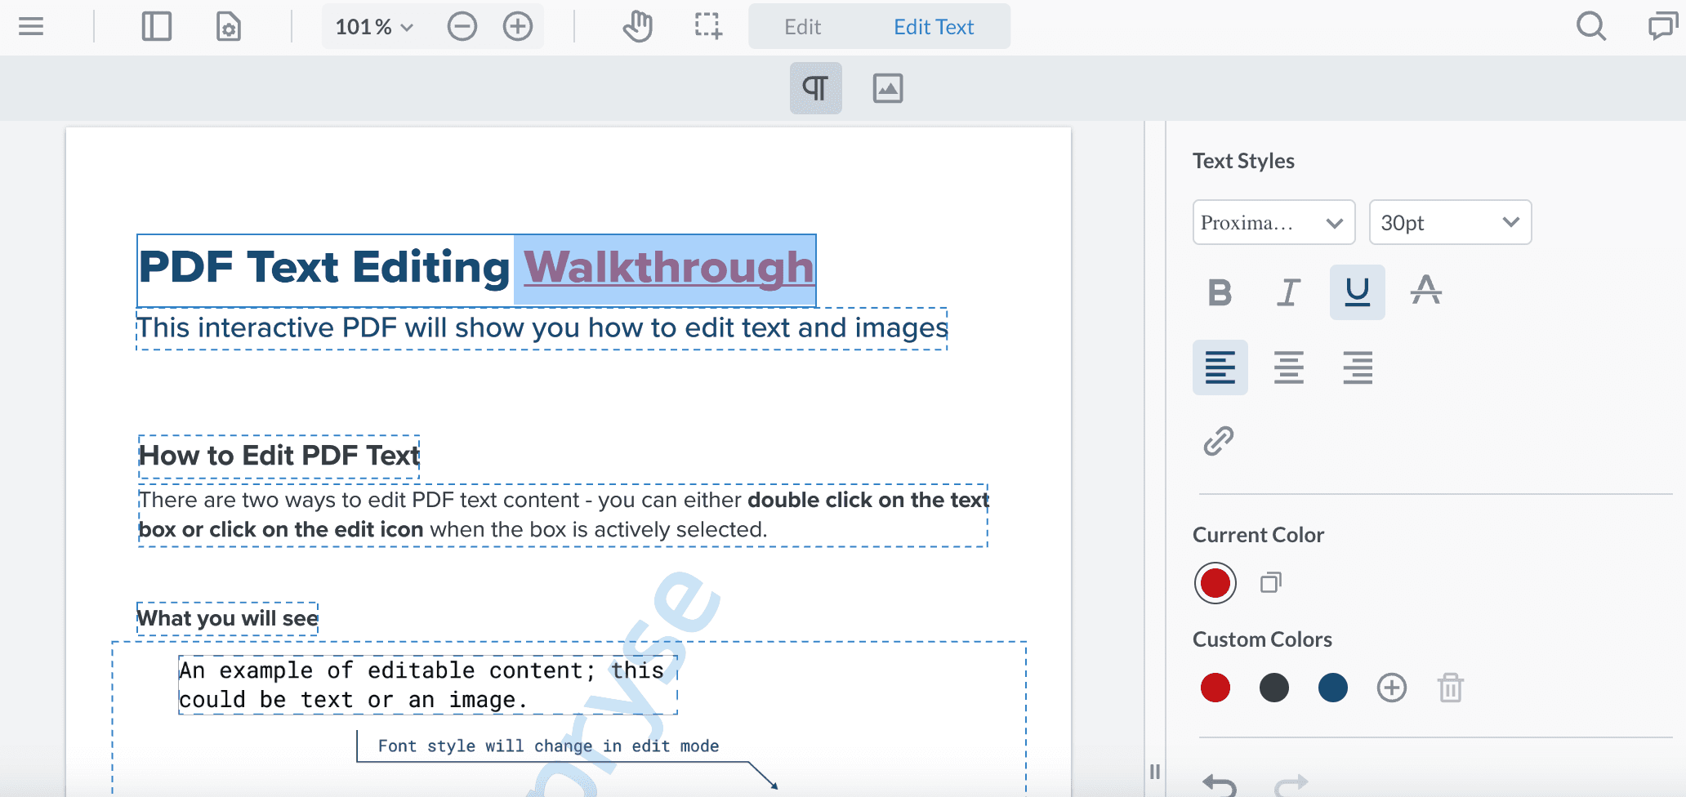The width and height of the screenshot is (1686, 797).
Task: Toggle italic text style
Action: [1288, 292]
